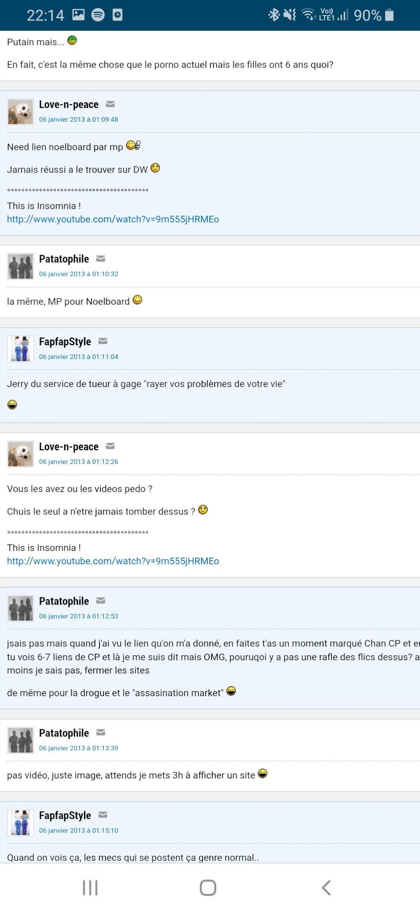Click the message envelope icon on the 01:09:48 post
Image resolution: width=420 pixels, height=910 pixels.
tap(110, 104)
